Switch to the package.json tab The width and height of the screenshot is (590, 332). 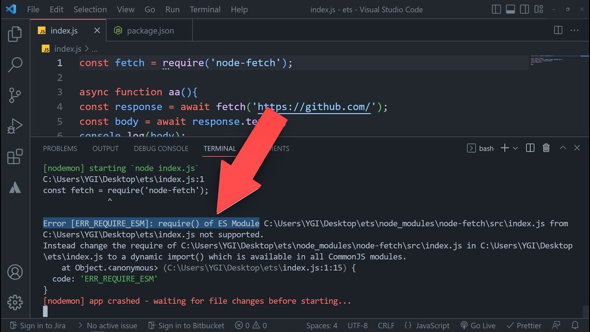[149, 30]
